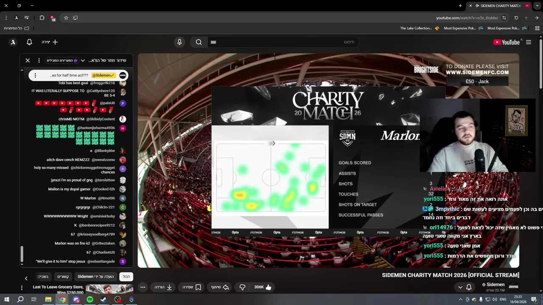The width and height of the screenshot is (543, 305).
Task: Open the chat panel three-dot options
Action: (39, 61)
